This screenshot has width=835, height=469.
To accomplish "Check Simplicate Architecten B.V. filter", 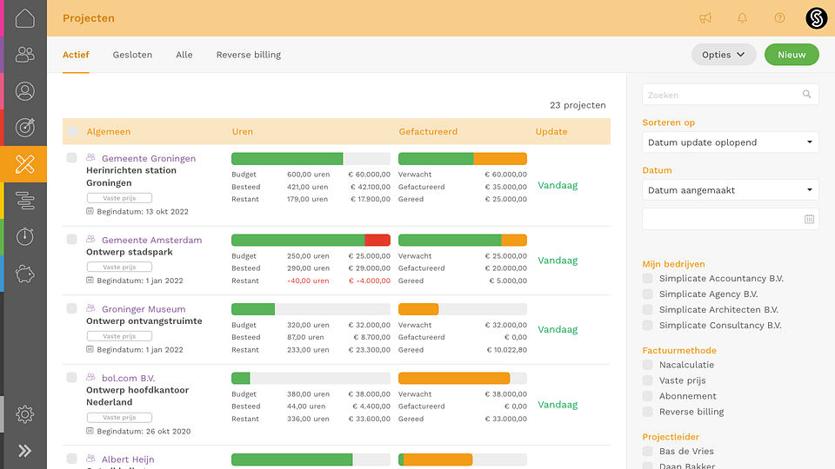I will click(647, 309).
